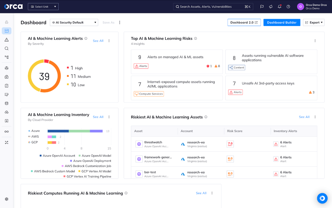Click the search assets input field

[x=213, y=6]
